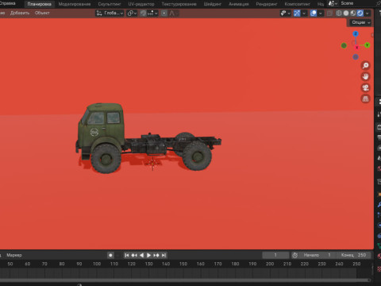Image resolution: width=381 pixels, height=286 pixels.
Task: Open the transform orientation dropdown showing Глоба...
Action: (110, 14)
